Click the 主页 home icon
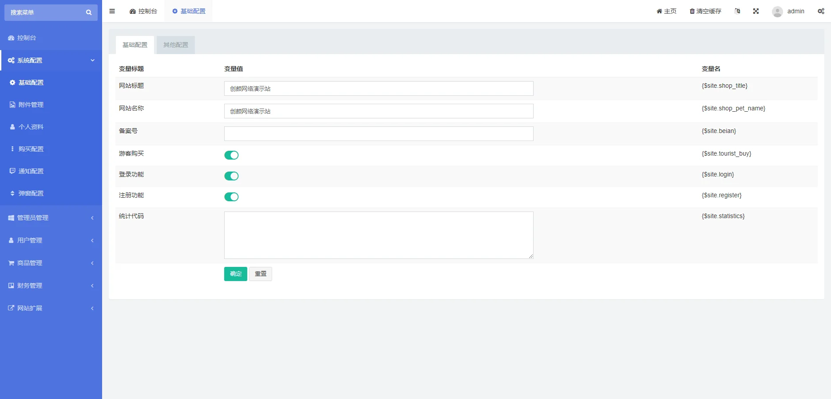The image size is (831, 399). tap(659, 11)
